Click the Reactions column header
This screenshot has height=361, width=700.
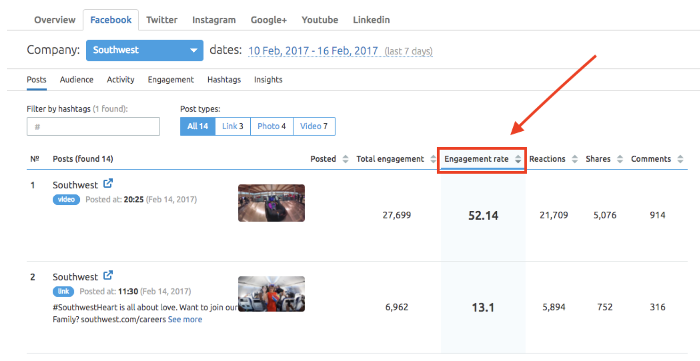[547, 159]
